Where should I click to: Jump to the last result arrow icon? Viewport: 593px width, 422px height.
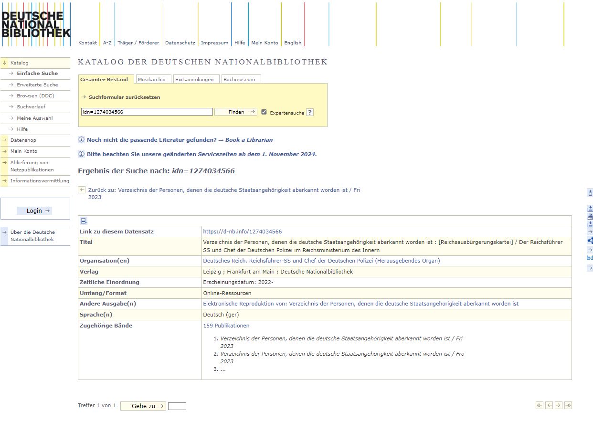(x=568, y=405)
